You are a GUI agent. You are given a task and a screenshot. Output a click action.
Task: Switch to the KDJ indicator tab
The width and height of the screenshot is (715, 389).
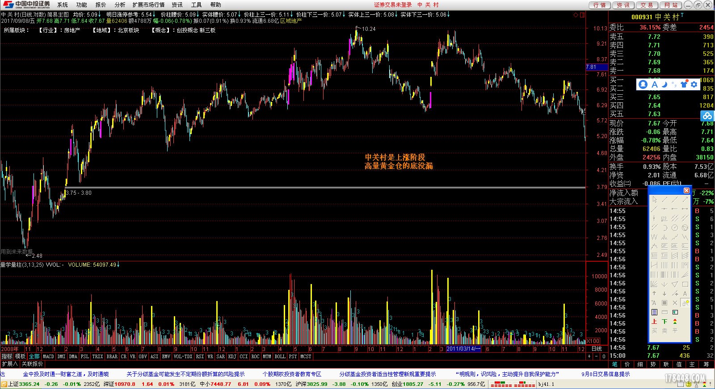tap(232, 356)
